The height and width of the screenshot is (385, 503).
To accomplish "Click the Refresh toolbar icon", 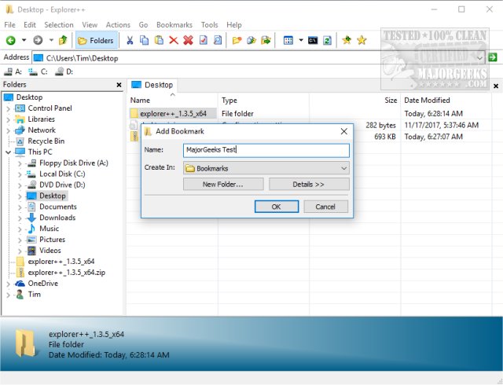I will pos(326,40).
